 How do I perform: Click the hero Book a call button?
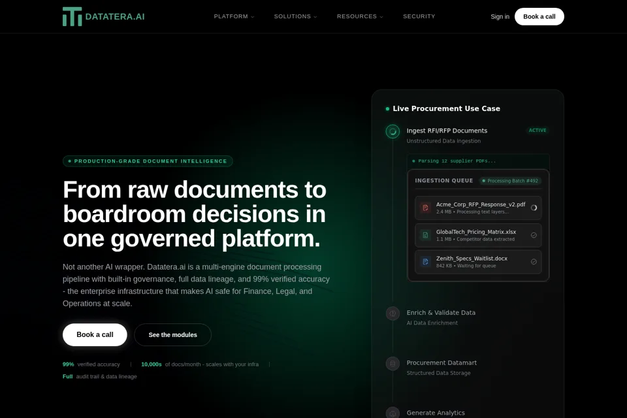pos(95,334)
